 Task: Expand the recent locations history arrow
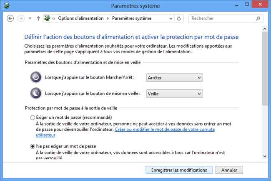coord(30,18)
